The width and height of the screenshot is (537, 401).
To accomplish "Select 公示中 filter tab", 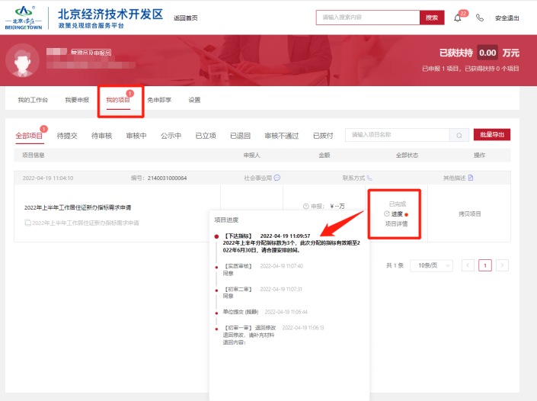I will 171,136.
